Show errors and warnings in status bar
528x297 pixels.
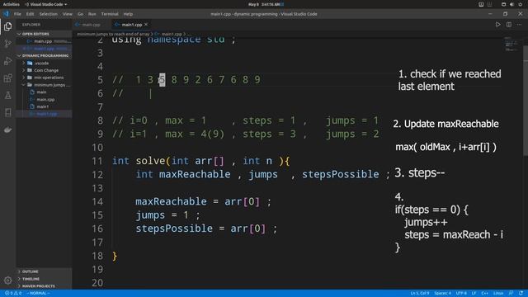[x=13, y=294]
